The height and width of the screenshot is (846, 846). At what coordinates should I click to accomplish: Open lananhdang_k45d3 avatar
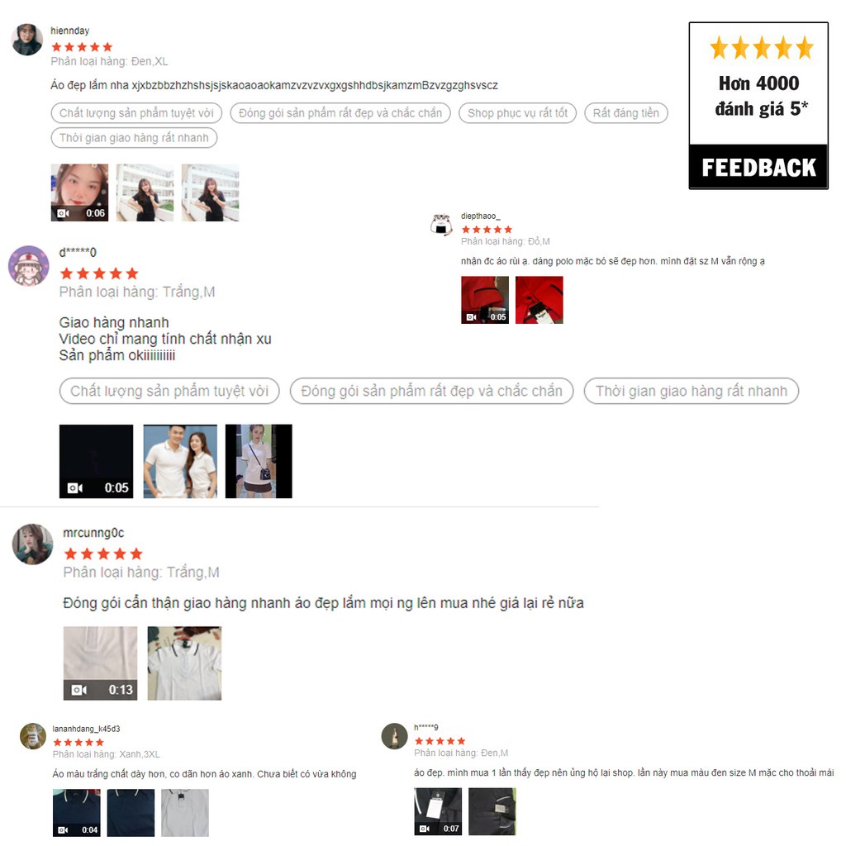point(33,736)
